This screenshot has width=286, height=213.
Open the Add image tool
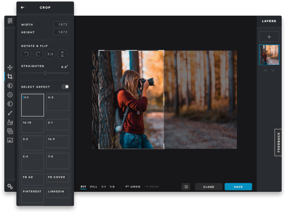tap(10, 140)
